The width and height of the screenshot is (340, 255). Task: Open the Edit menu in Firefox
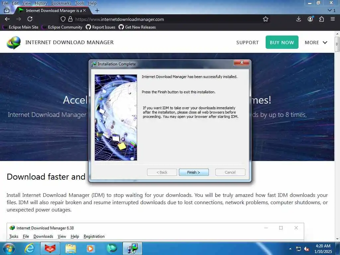pyautogui.click(x=15, y=3)
